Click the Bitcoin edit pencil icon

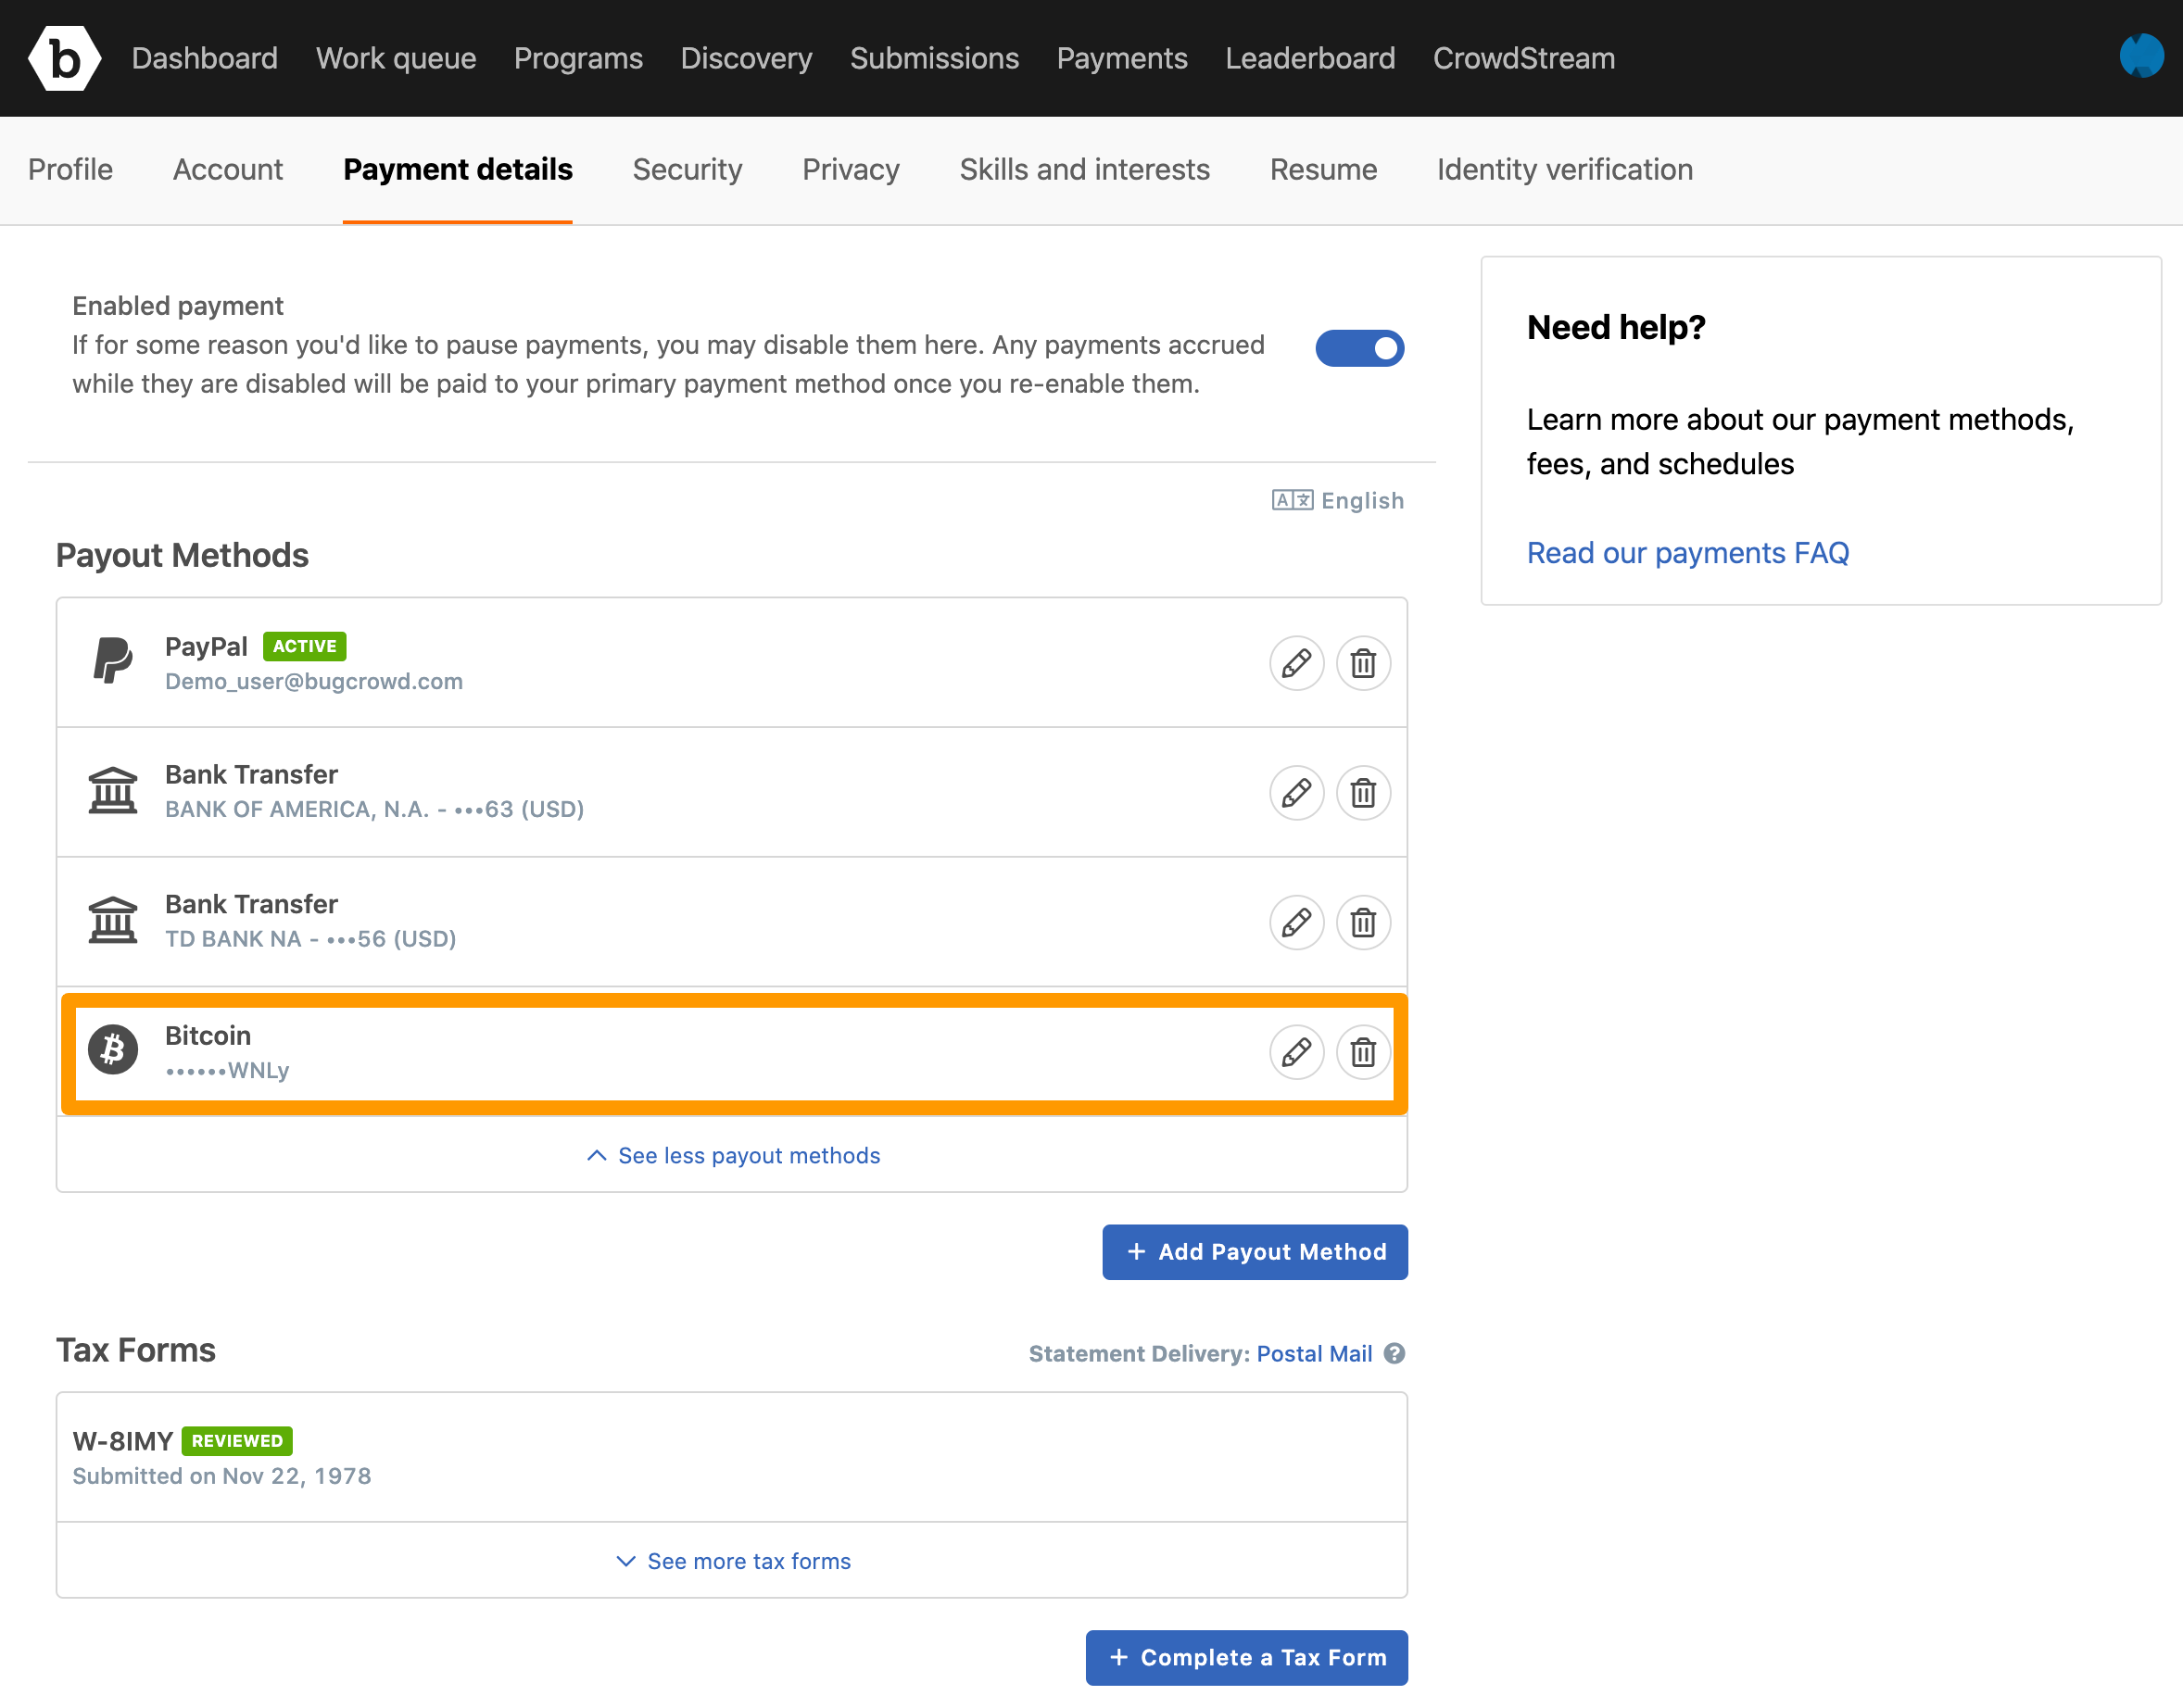(x=1297, y=1052)
